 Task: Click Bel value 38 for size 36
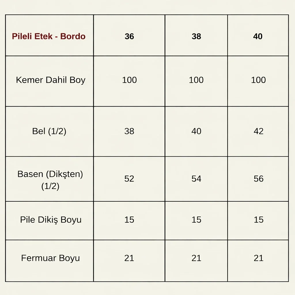(129, 131)
